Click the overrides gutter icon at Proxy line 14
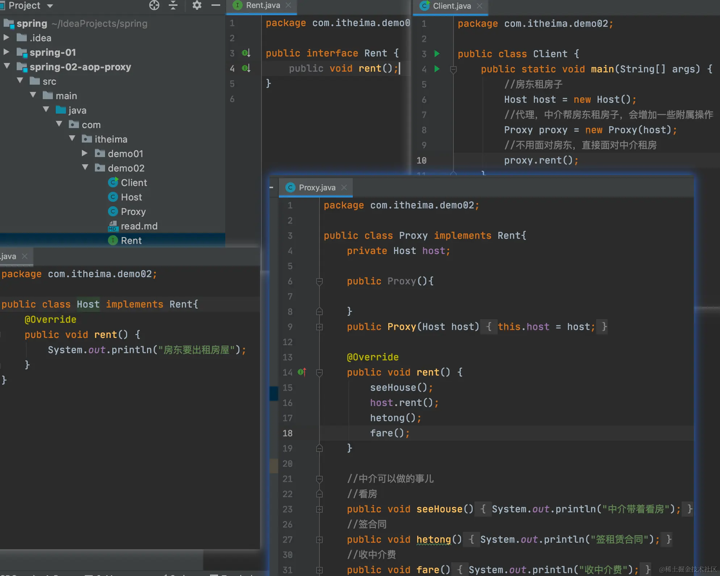Image resolution: width=720 pixels, height=576 pixels. pyautogui.click(x=302, y=372)
